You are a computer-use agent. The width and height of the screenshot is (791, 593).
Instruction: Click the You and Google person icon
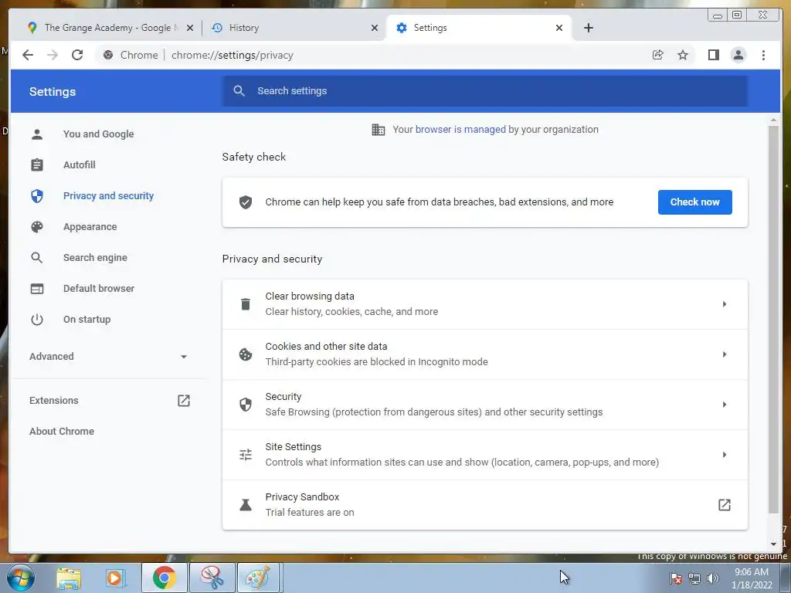[37, 134]
